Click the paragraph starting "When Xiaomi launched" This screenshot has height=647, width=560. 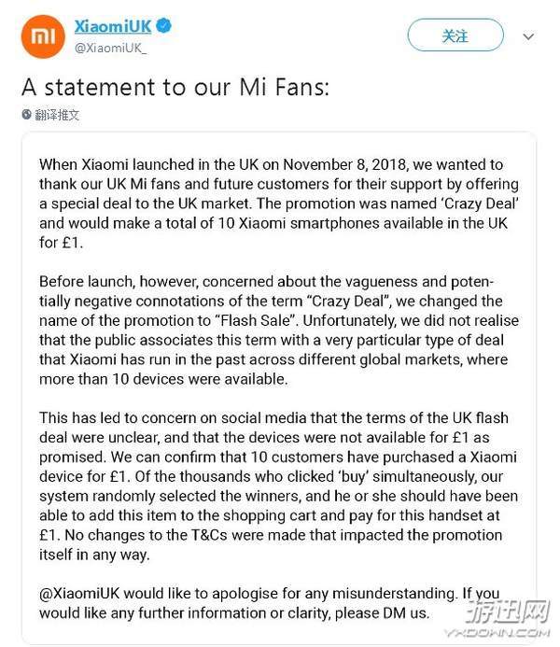[x=279, y=204]
